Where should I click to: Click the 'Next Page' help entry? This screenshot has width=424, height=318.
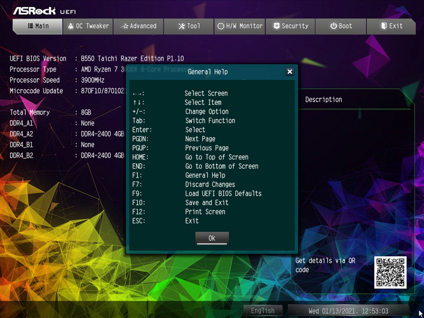(x=200, y=139)
